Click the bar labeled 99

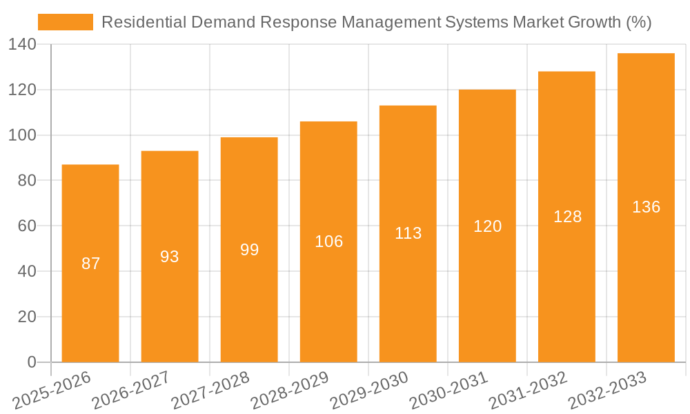(249, 250)
